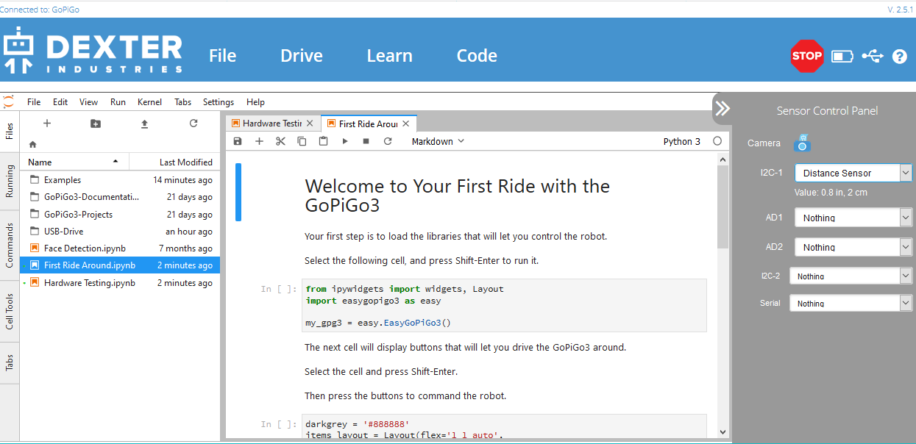Open the I2C-2 sensor dropdown
Image resolution: width=916 pixels, height=444 pixels.
pos(851,276)
